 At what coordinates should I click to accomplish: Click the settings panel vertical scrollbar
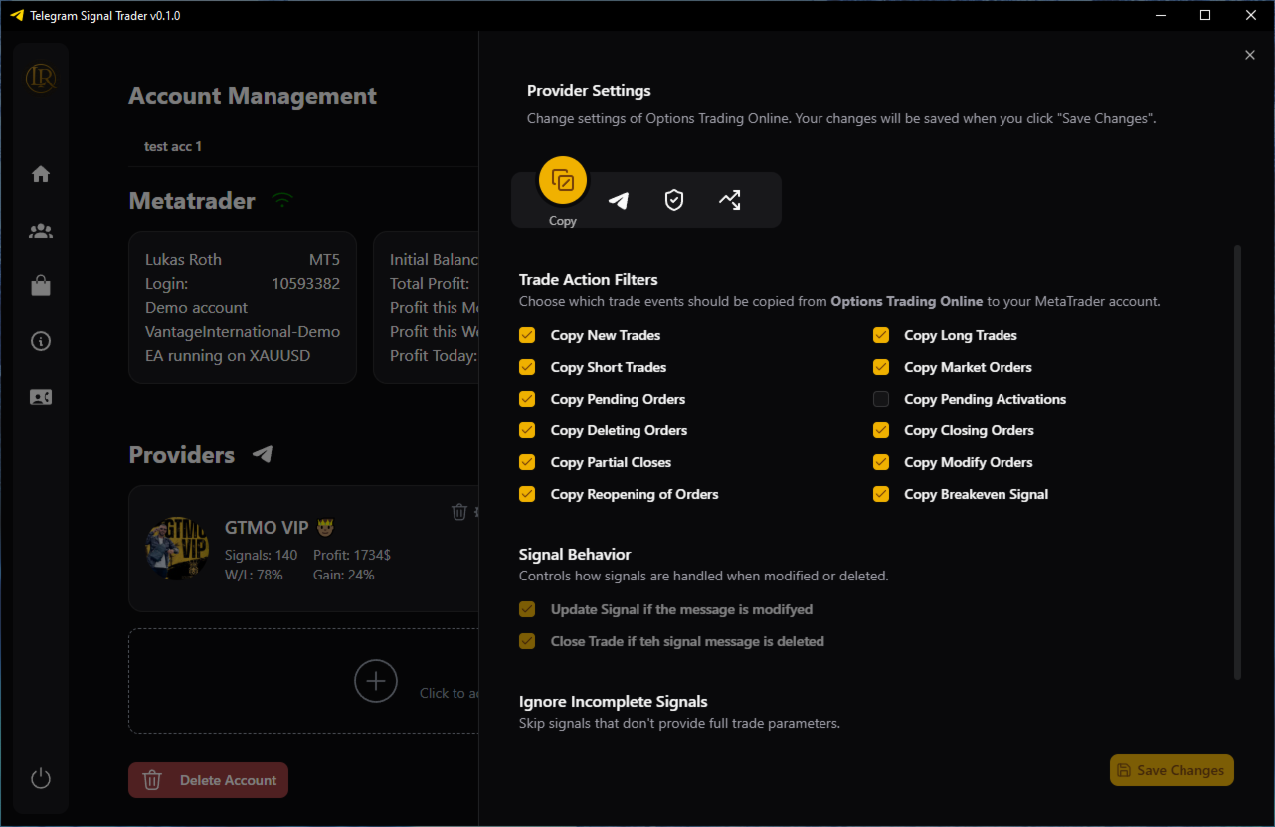[1237, 462]
